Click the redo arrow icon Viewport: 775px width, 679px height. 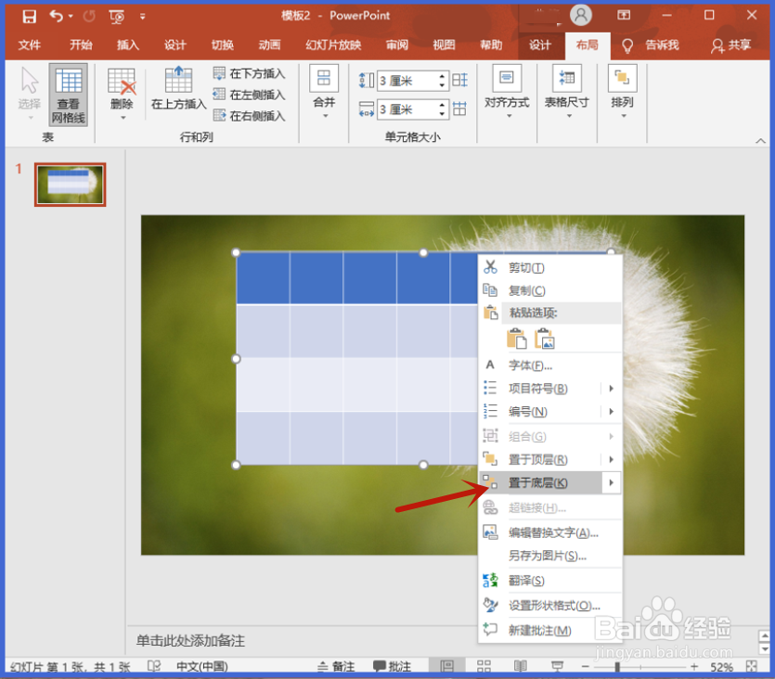(x=89, y=17)
